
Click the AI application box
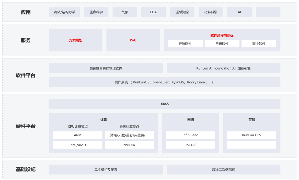tap(239, 12)
